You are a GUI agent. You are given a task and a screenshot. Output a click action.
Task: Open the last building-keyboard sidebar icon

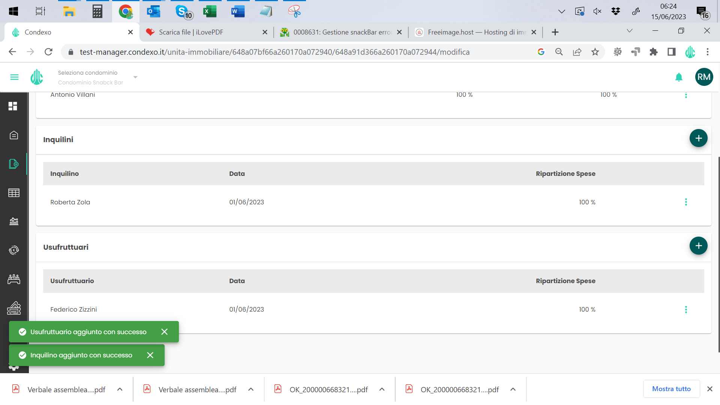[x=13, y=308]
